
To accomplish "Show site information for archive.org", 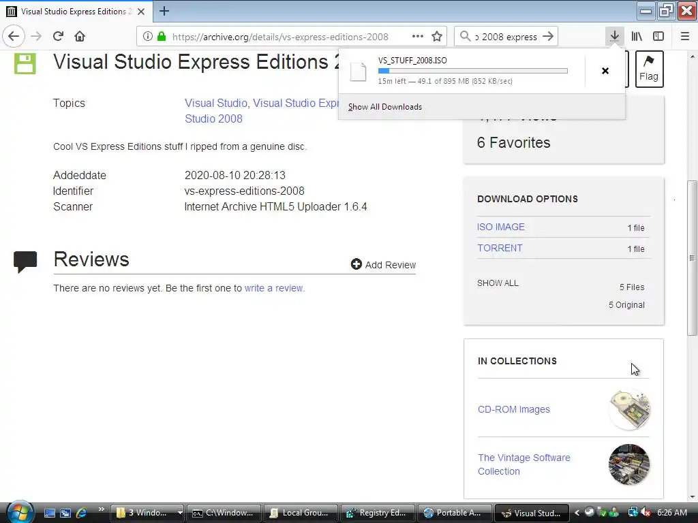I will pyautogui.click(x=148, y=37).
